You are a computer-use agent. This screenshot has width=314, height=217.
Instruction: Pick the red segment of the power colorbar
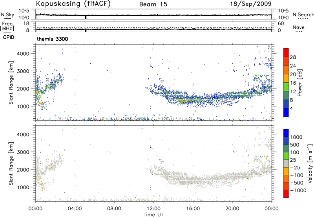point(286,52)
